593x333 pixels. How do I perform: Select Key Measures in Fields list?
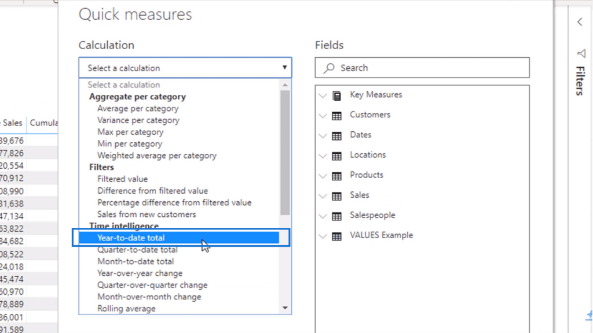[376, 94]
